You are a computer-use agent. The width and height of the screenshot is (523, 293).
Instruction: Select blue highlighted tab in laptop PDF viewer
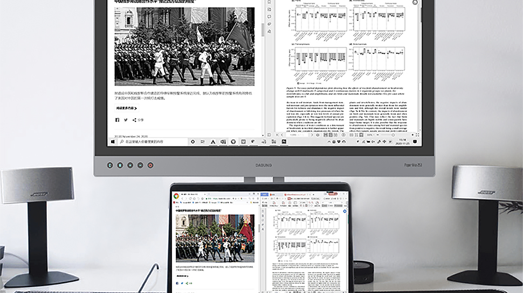265,194
